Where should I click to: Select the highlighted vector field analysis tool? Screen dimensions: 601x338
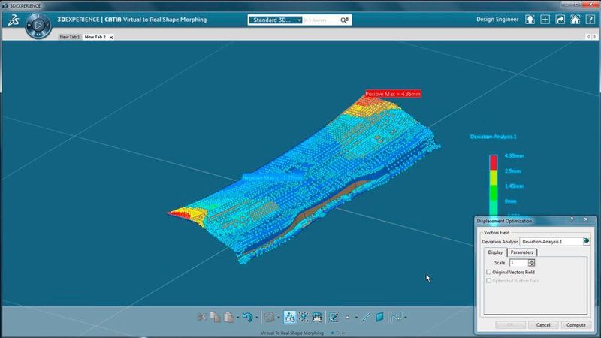[290, 317]
